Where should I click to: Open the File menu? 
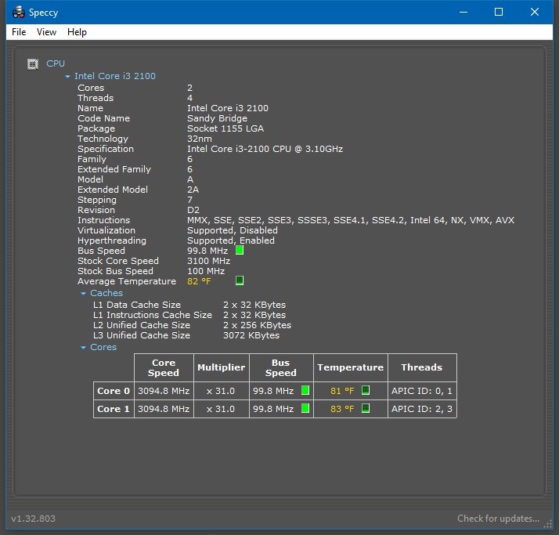click(x=19, y=32)
